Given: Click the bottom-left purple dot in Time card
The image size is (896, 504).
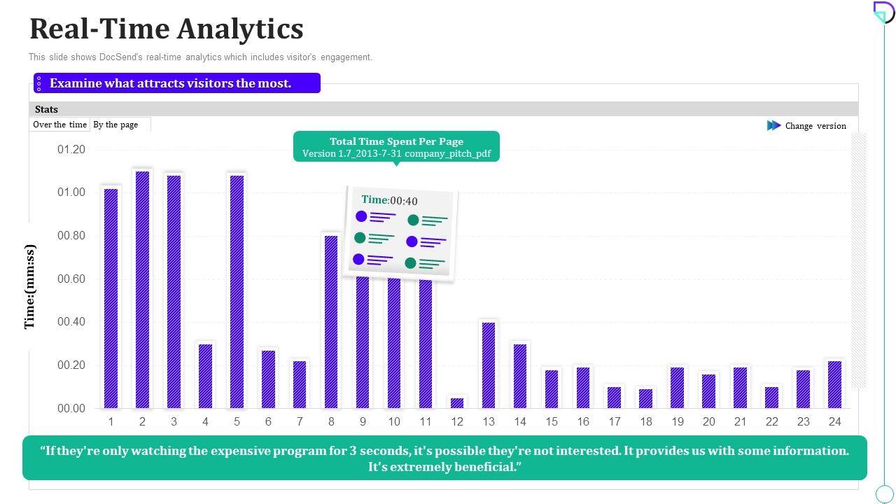Looking at the screenshot, I should (358, 260).
